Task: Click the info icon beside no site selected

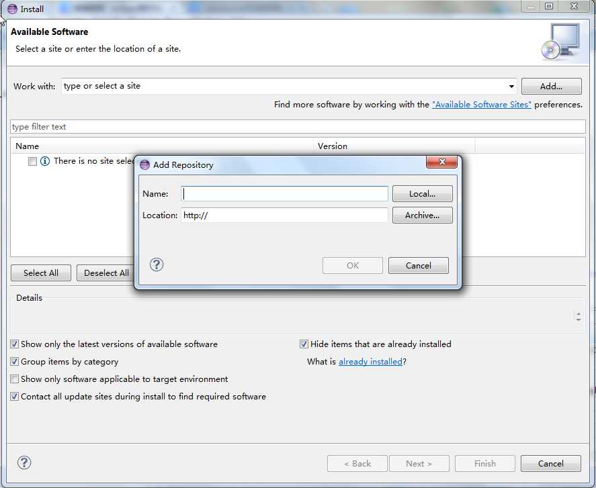Action: click(45, 161)
